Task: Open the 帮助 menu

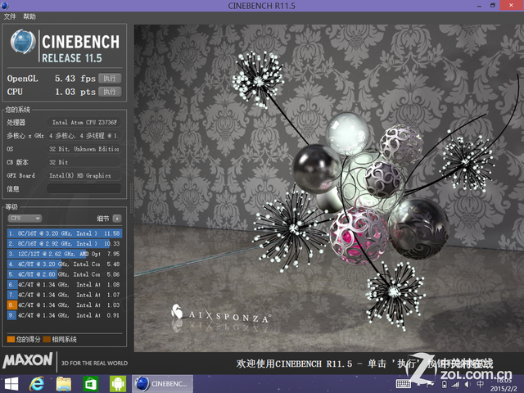Action: [29, 16]
